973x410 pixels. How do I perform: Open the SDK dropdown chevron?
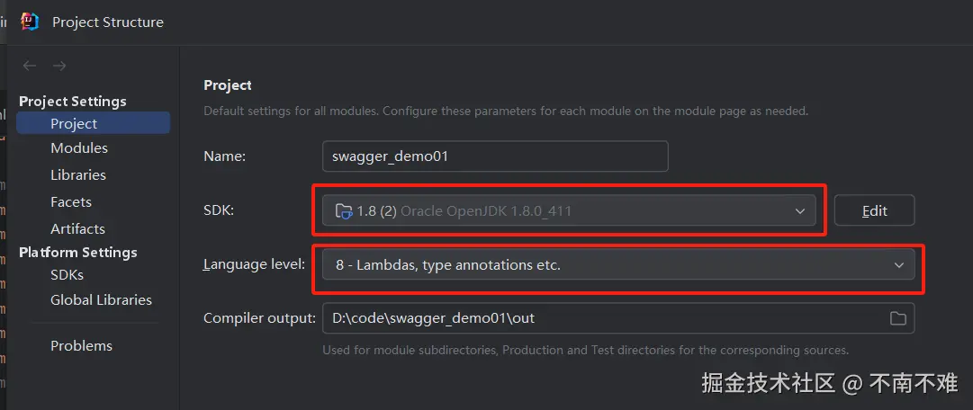pyautogui.click(x=800, y=211)
